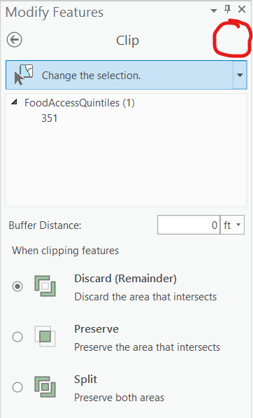Click the Discard Remainder overlap icon
253x418 pixels.
[x=45, y=286]
